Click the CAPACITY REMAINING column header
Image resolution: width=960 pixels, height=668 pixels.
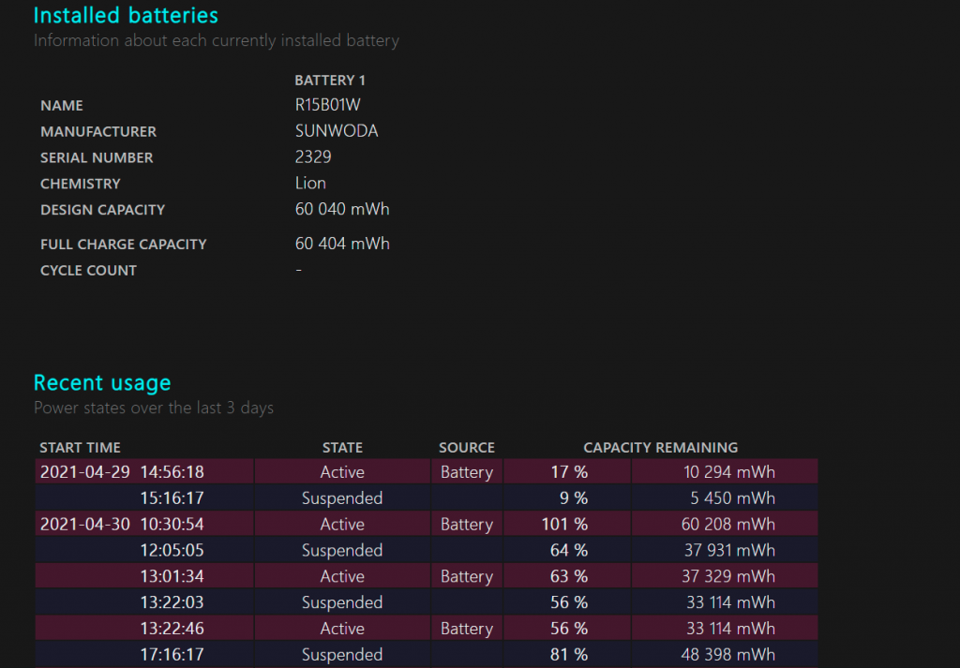tap(661, 448)
